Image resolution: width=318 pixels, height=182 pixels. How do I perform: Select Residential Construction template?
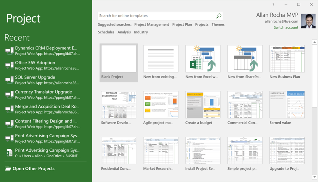click(x=119, y=154)
